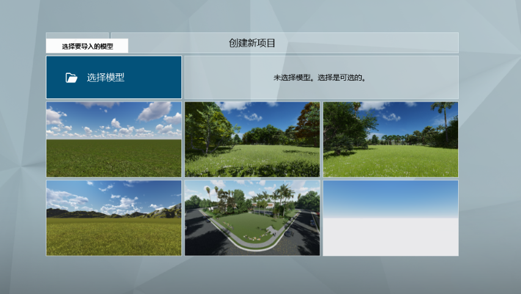This screenshot has height=294, width=521.
Task: Choose the forest clearing scene with red tree
Action: point(252,139)
